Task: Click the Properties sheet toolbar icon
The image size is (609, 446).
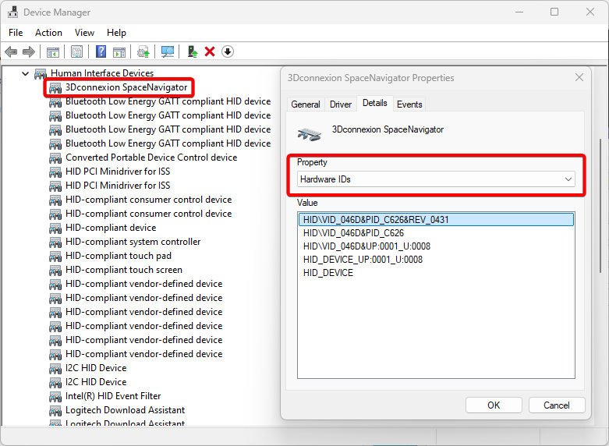Action: (76, 51)
